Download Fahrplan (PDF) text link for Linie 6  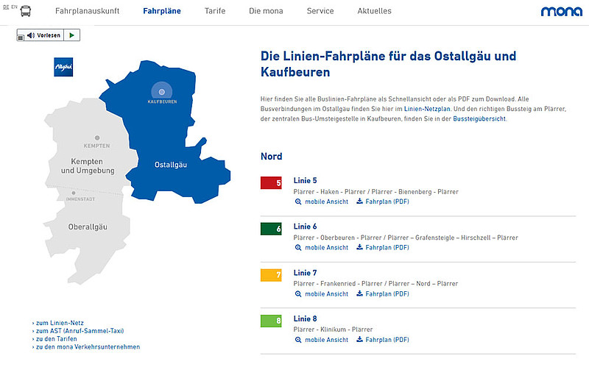(387, 248)
